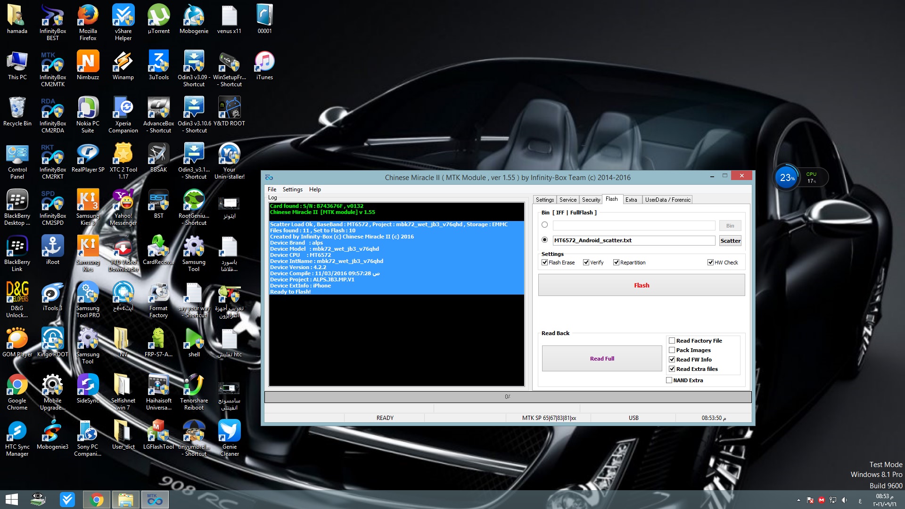Click the Bin browse button

click(730, 226)
